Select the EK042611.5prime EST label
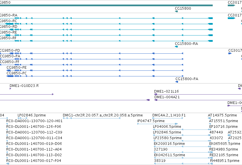Image resolution: width=242 pixels, height=165 pixels. tap(169, 155)
